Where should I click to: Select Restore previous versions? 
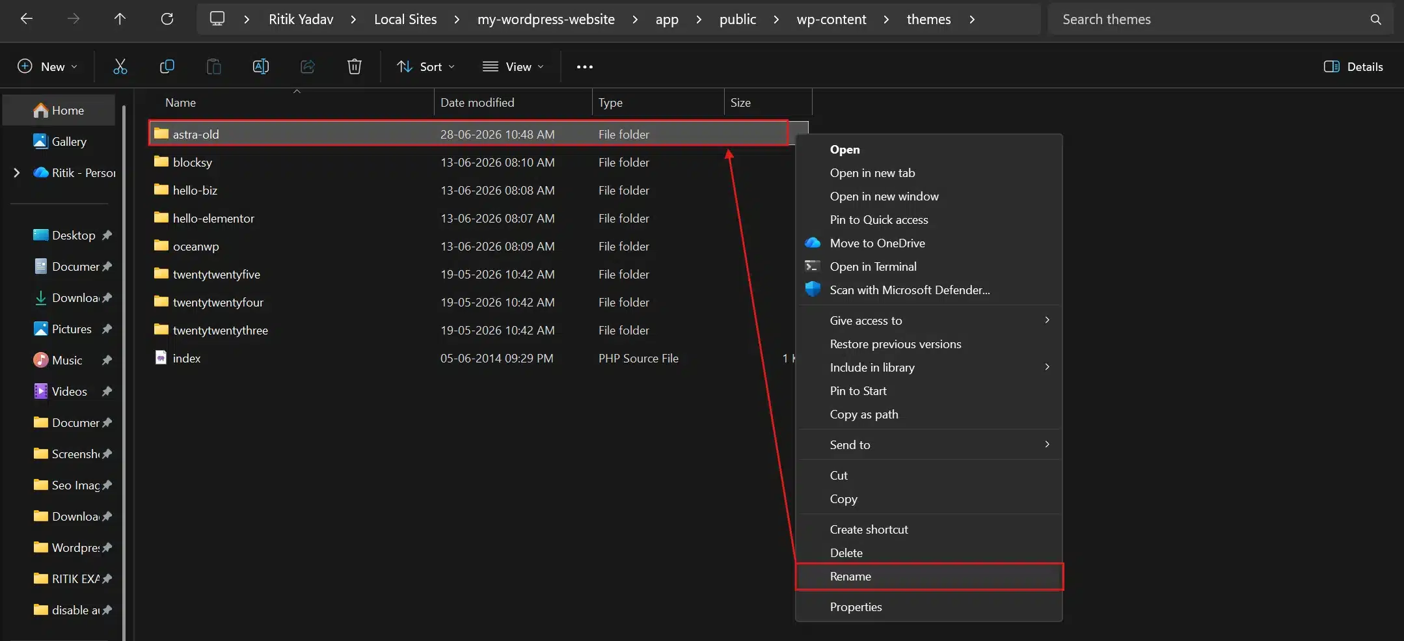click(929, 344)
